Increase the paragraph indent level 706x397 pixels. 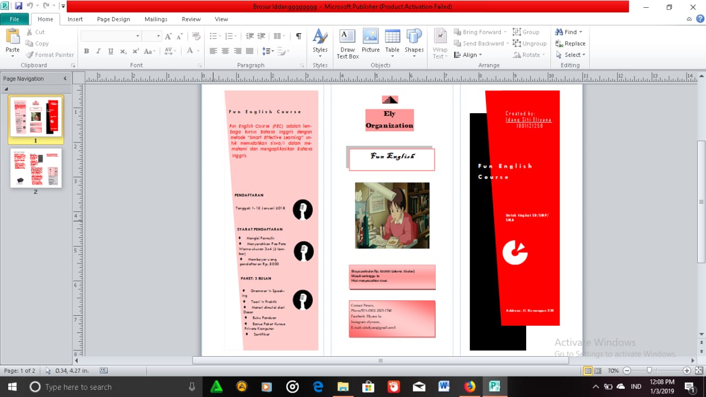(261, 36)
